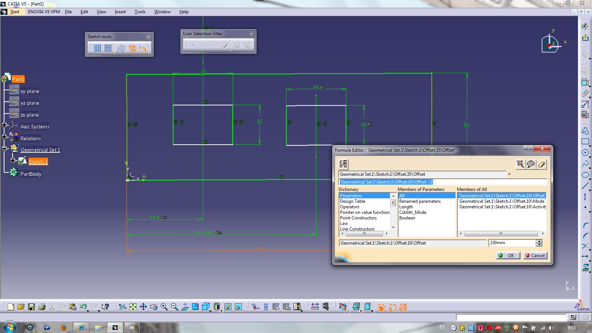This screenshot has height=333, width=592.
Task: Select Design Table in Dictionary list
Action: [353, 201]
